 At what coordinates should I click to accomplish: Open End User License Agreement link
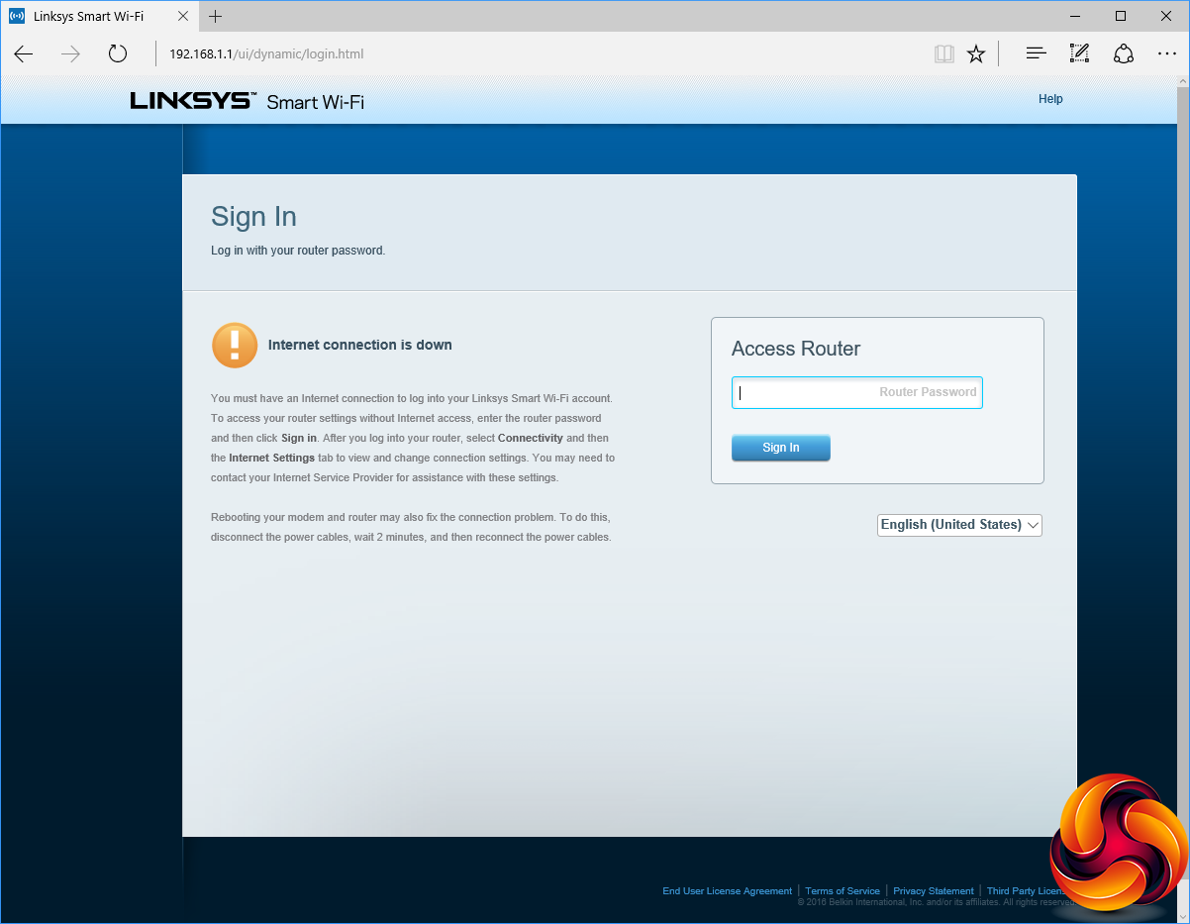pos(728,891)
